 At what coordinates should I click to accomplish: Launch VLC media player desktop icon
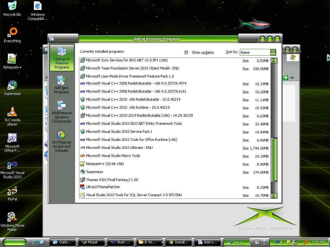click(x=12, y=116)
